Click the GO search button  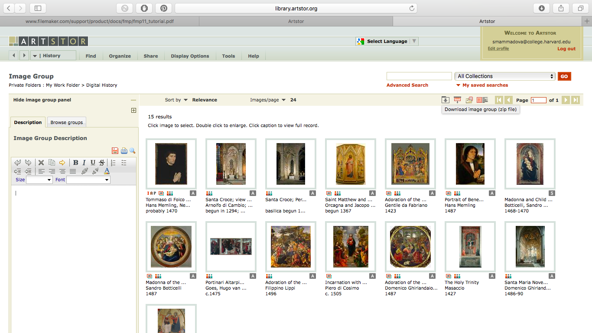click(564, 76)
